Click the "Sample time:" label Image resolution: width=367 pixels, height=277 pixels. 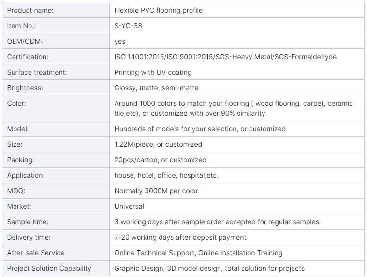point(28,222)
